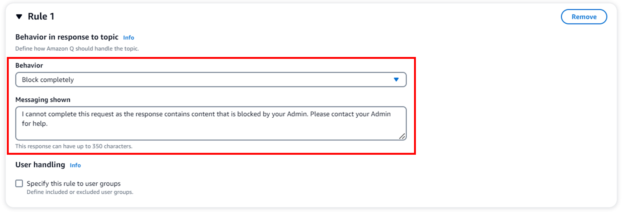
Task: Remove Rule 1
Action: pyautogui.click(x=583, y=17)
